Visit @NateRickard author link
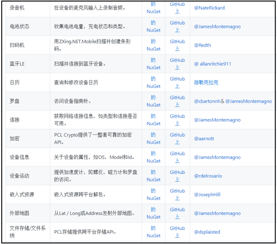Image resolution: width=277 pixels, height=244 pixels. 209,8
